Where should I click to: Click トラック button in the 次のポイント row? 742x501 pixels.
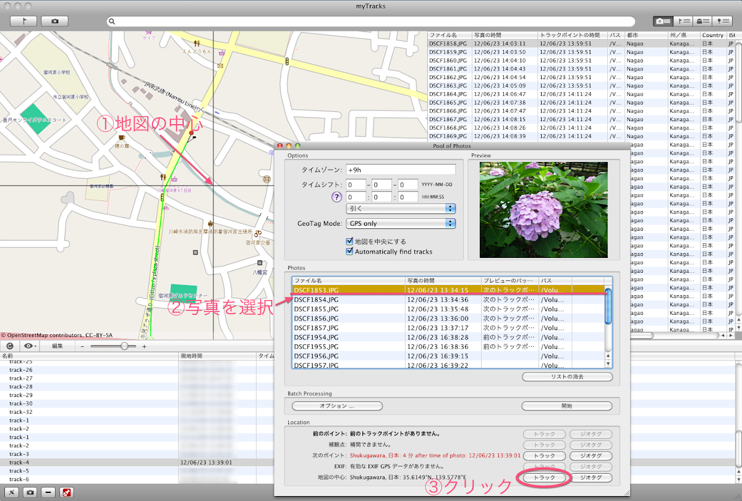[545, 456]
